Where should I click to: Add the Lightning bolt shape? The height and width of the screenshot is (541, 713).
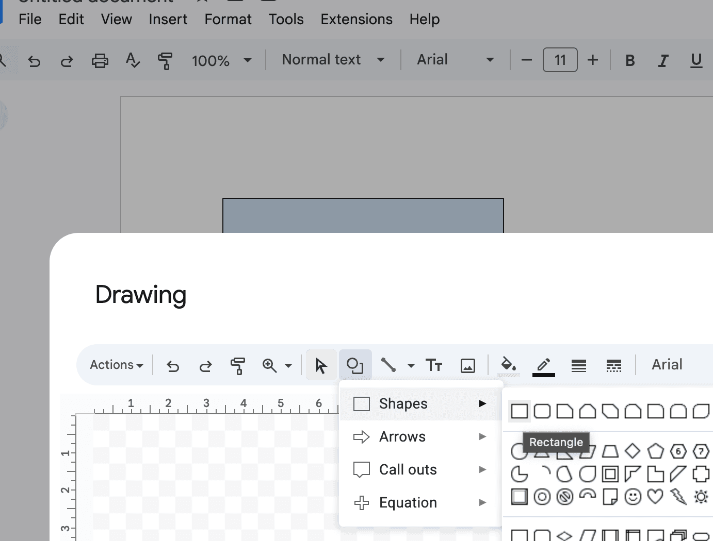click(x=678, y=497)
